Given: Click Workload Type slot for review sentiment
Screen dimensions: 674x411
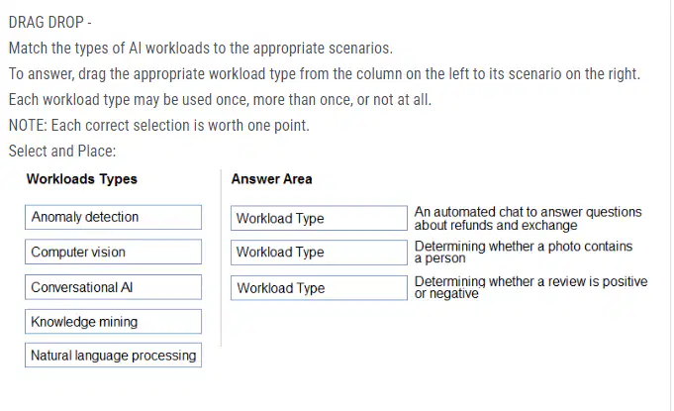Looking at the screenshot, I should click(x=319, y=287).
